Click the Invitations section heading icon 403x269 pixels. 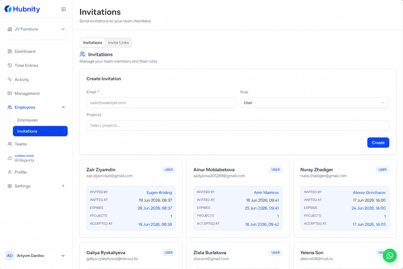tap(82, 54)
